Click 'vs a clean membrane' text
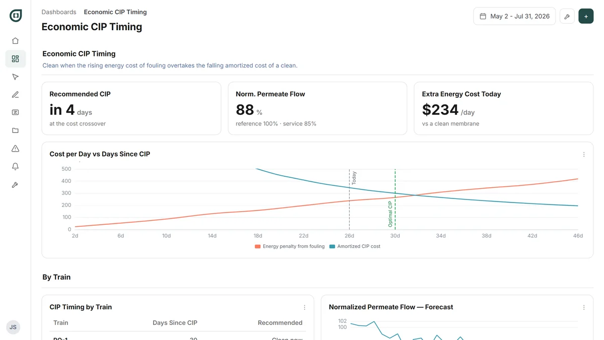 pos(450,124)
